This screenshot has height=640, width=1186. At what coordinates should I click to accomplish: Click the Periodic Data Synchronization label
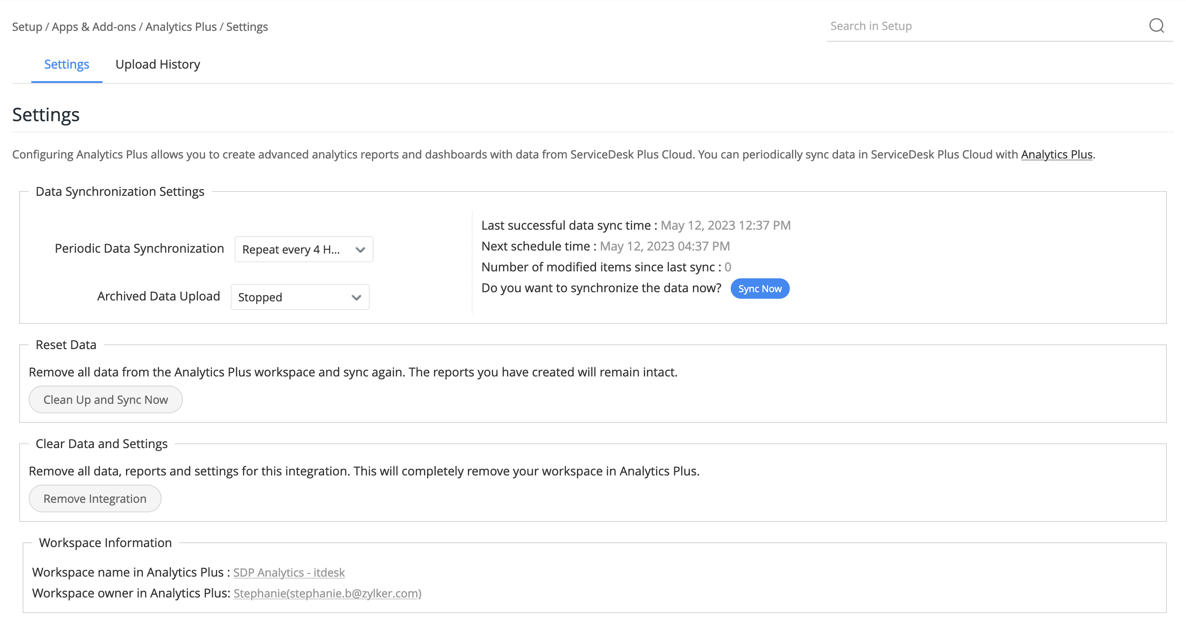point(139,248)
